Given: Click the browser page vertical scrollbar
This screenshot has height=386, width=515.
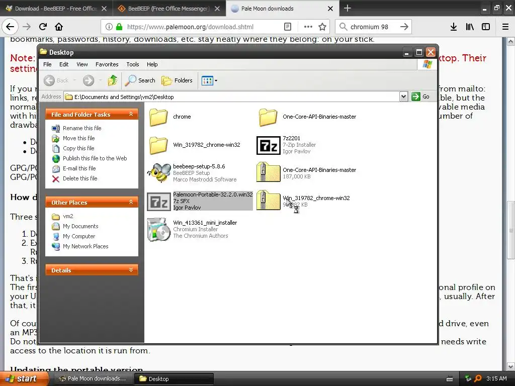Looking at the screenshot, I should click(x=510, y=230).
